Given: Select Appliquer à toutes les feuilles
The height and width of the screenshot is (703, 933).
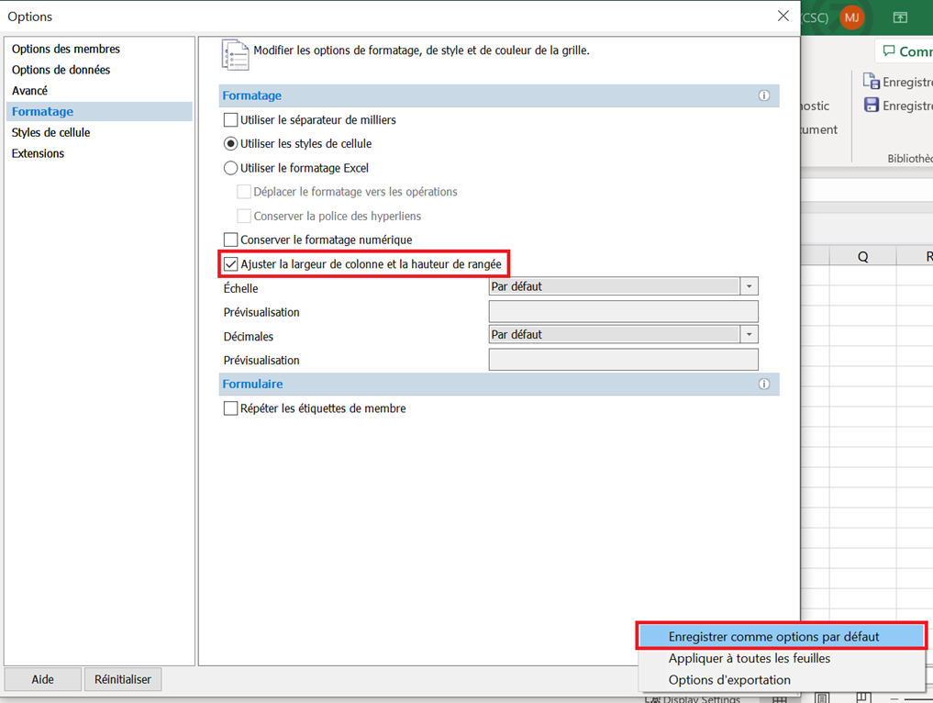Looking at the screenshot, I should click(749, 658).
